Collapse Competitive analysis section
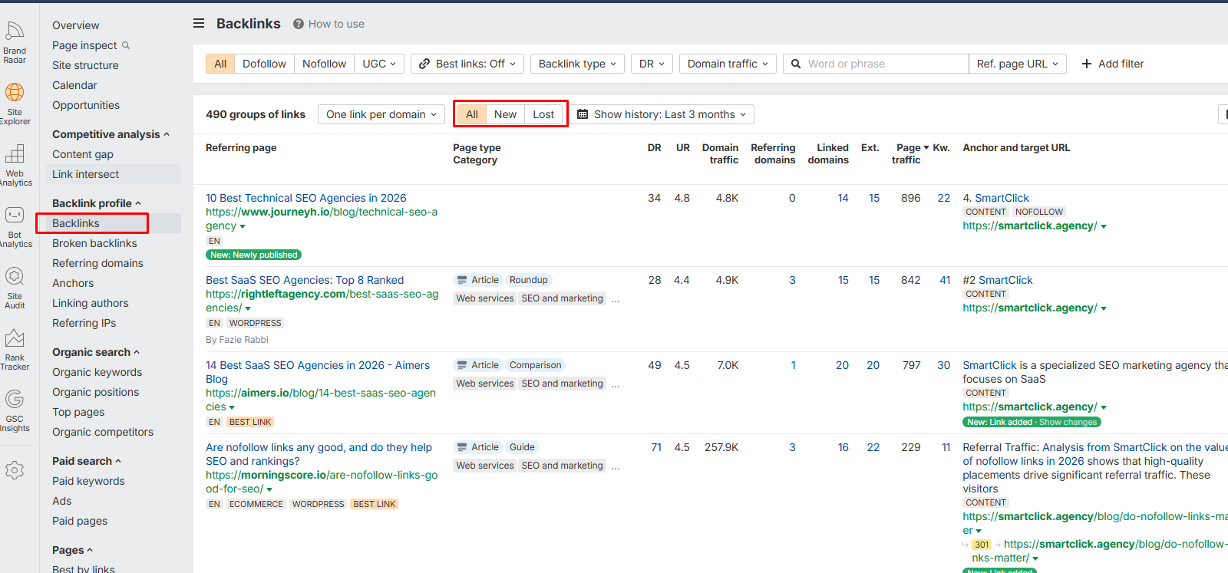This screenshot has width=1228, height=573. click(x=111, y=134)
